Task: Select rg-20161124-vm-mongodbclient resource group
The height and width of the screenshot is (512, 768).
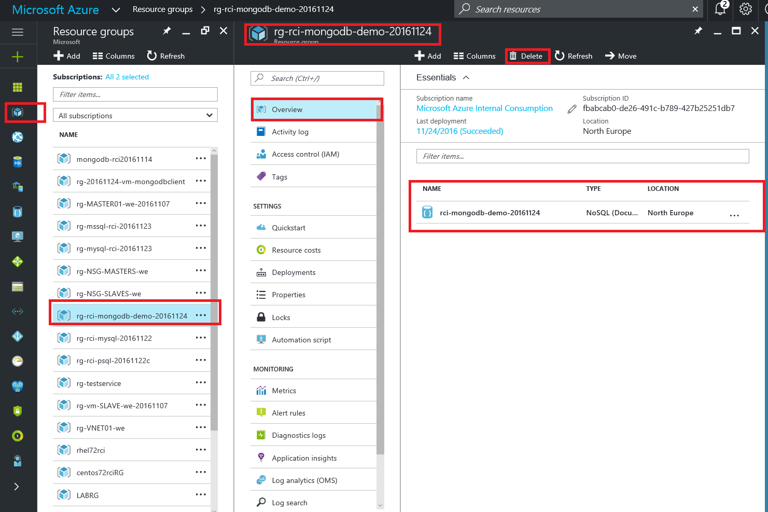Action: click(132, 182)
